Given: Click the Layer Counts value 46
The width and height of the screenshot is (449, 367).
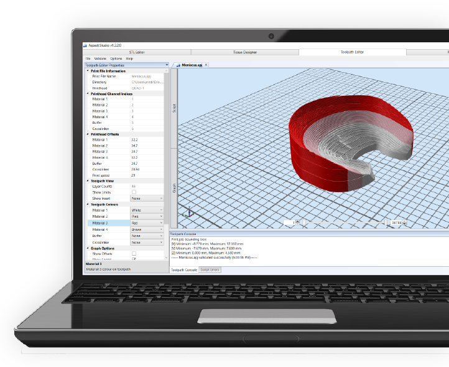Looking at the screenshot, I should 134,186.
